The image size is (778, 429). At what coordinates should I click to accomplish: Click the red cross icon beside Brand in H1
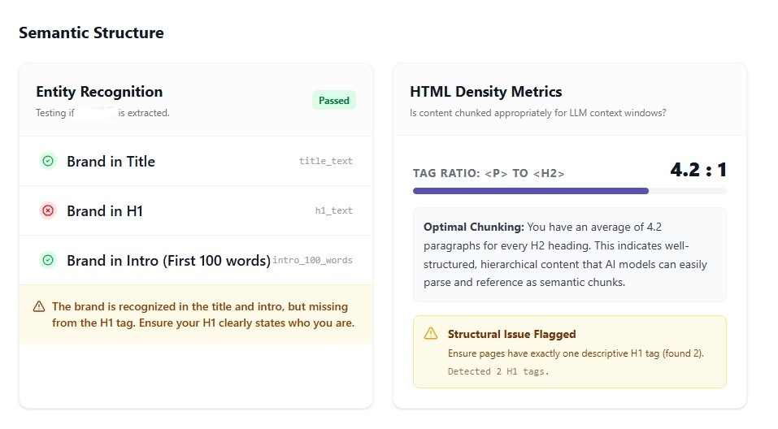(x=48, y=210)
